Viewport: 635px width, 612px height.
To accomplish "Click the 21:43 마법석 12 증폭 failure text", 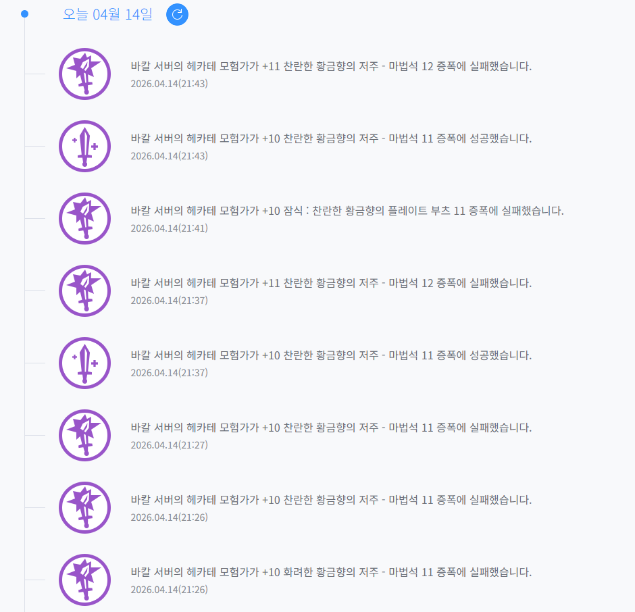I will click(x=331, y=66).
